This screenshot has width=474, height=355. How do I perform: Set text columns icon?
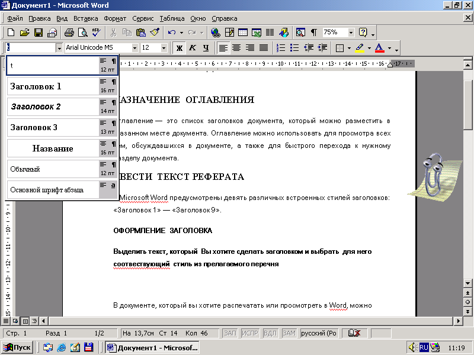tap(270, 33)
